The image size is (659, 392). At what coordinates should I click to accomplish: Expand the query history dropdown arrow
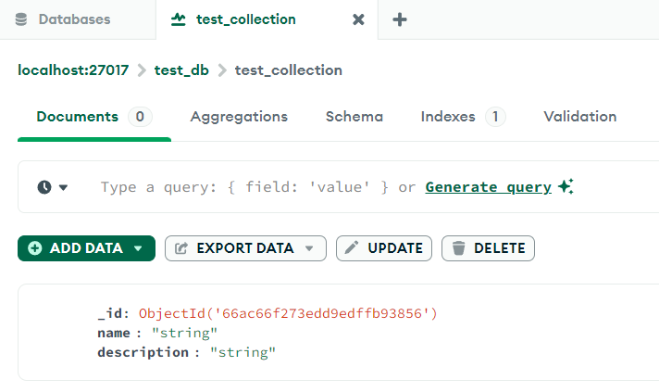(x=64, y=187)
